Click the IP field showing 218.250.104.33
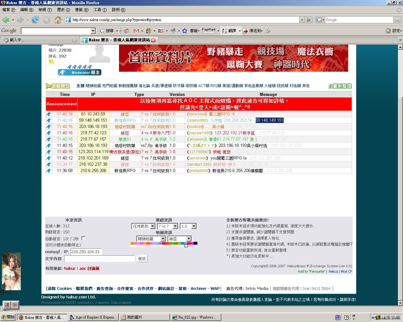403x322 pixels. pyautogui.click(x=86, y=252)
